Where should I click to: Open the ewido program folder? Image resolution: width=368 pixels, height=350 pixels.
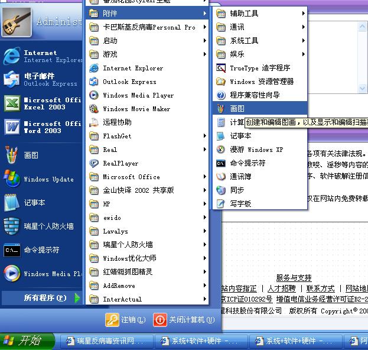coord(147,218)
